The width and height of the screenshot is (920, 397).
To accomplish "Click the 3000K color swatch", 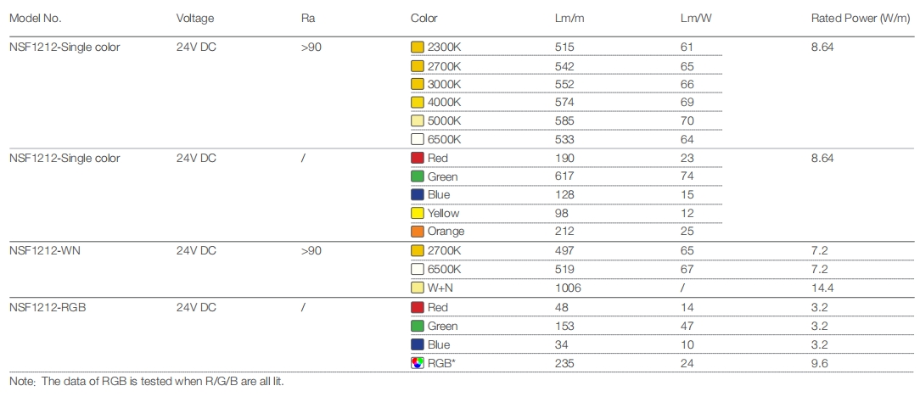I will tap(417, 84).
